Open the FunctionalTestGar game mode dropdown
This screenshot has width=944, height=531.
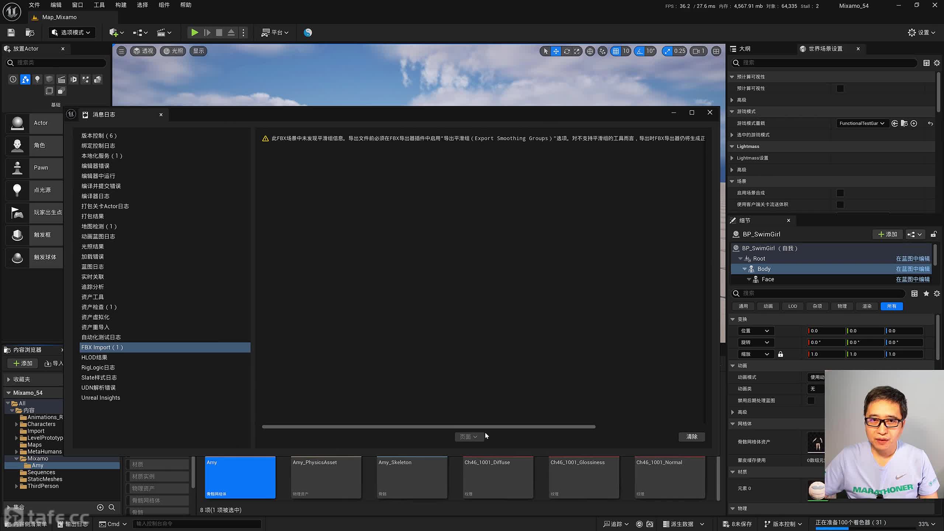click(x=861, y=124)
